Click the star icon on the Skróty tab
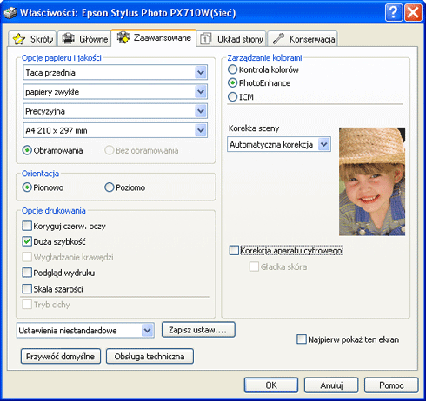The image size is (426, 401). [x=19, y=39]
